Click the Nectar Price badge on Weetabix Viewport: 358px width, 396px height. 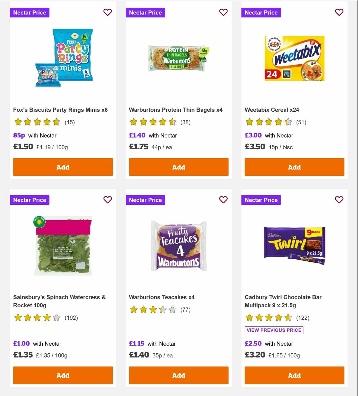(x=261, y=13)
